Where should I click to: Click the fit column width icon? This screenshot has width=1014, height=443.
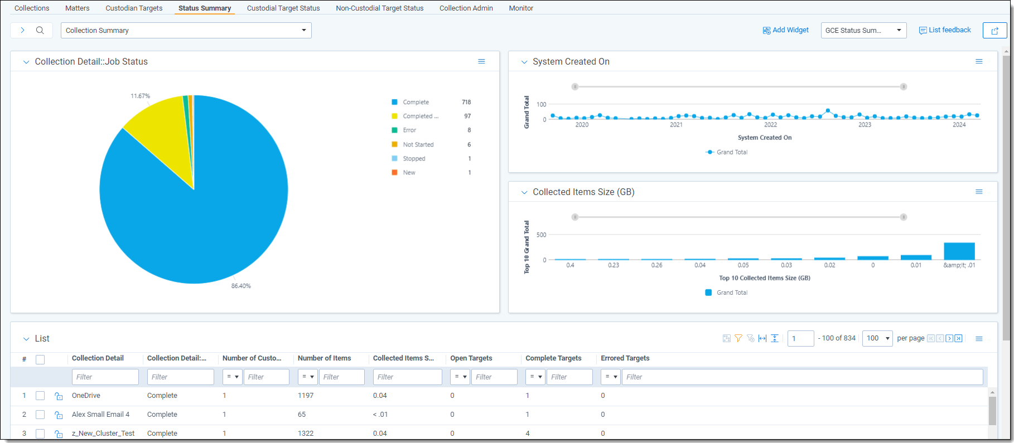(x=762, y=338)
